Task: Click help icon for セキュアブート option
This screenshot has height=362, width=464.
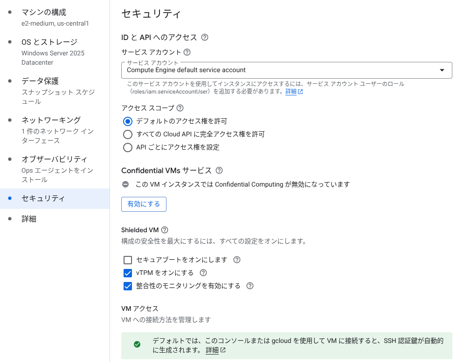Action: click(237, 260)
